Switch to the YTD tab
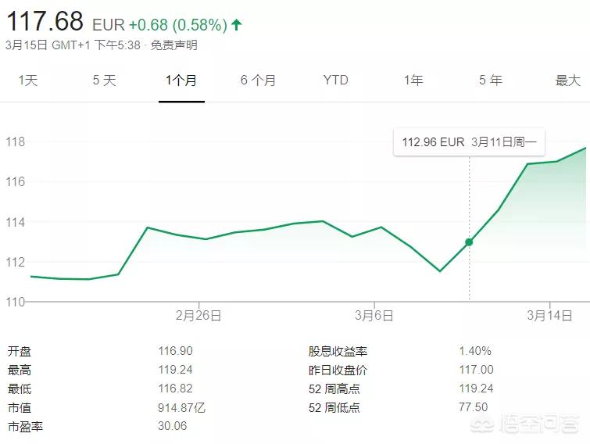 pos(336,81)
